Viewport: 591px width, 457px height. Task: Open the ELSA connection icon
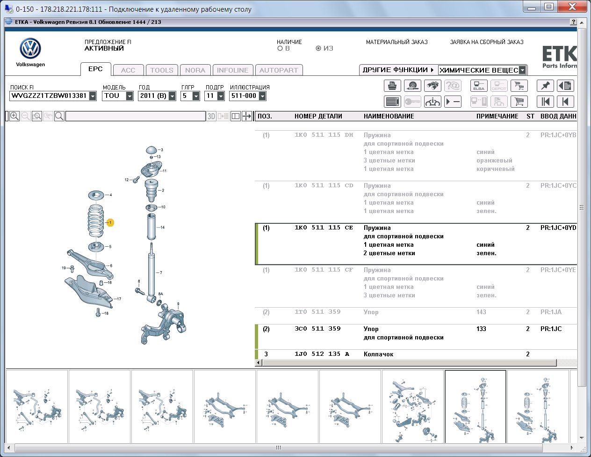point(479,86)
